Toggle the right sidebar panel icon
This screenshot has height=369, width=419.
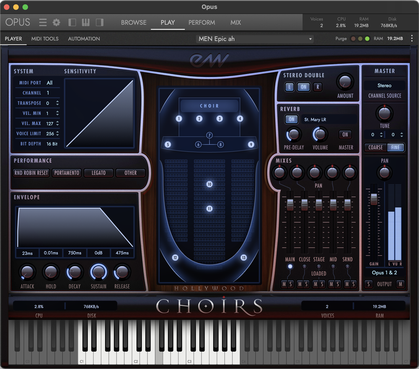click(x=99, y=22)
